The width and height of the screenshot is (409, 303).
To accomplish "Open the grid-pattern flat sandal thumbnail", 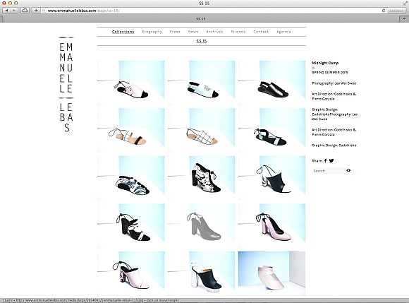I will (202, 131).
